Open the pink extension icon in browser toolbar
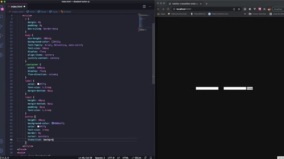 click(x=260, y=9)
